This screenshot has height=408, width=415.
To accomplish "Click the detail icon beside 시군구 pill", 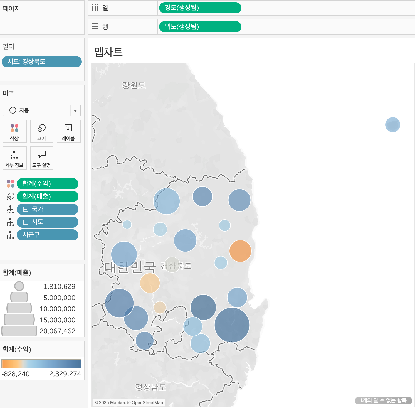I will (10, 235).
